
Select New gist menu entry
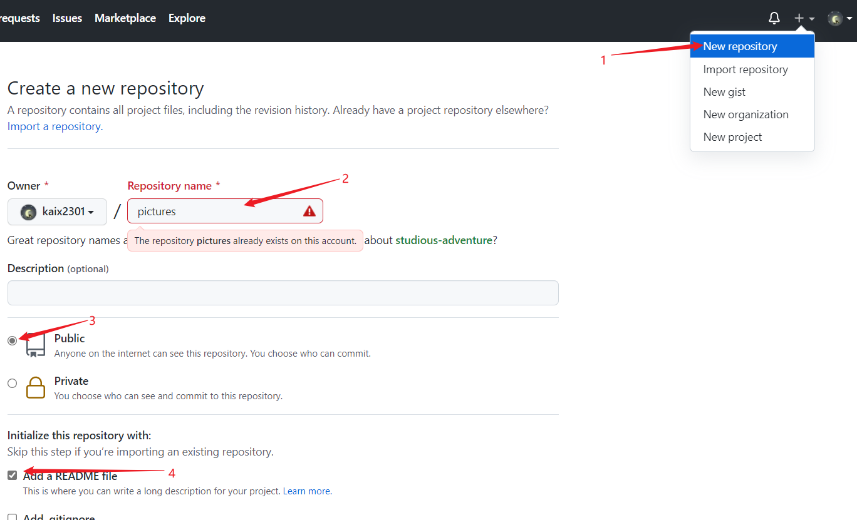(x=752, y=92)
